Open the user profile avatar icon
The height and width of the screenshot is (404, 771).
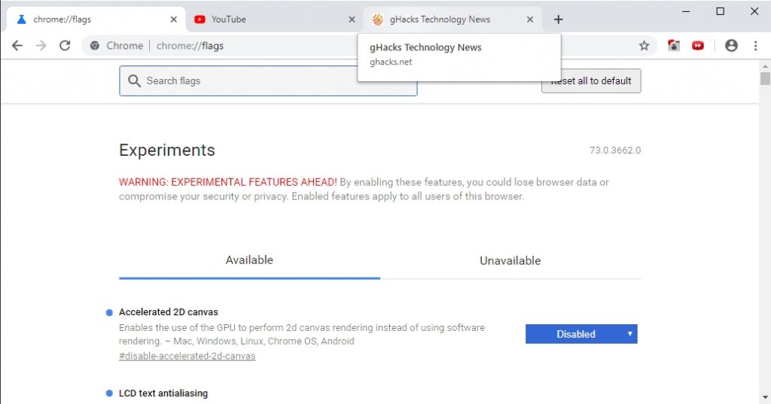coord(731,46)
